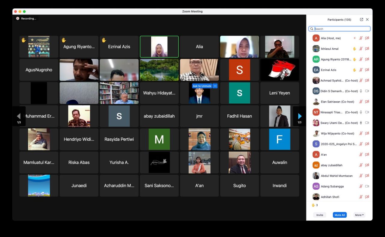The image size is (385, 237).
Task: Select abay zubaidillah in participants list
Action: 331,165
